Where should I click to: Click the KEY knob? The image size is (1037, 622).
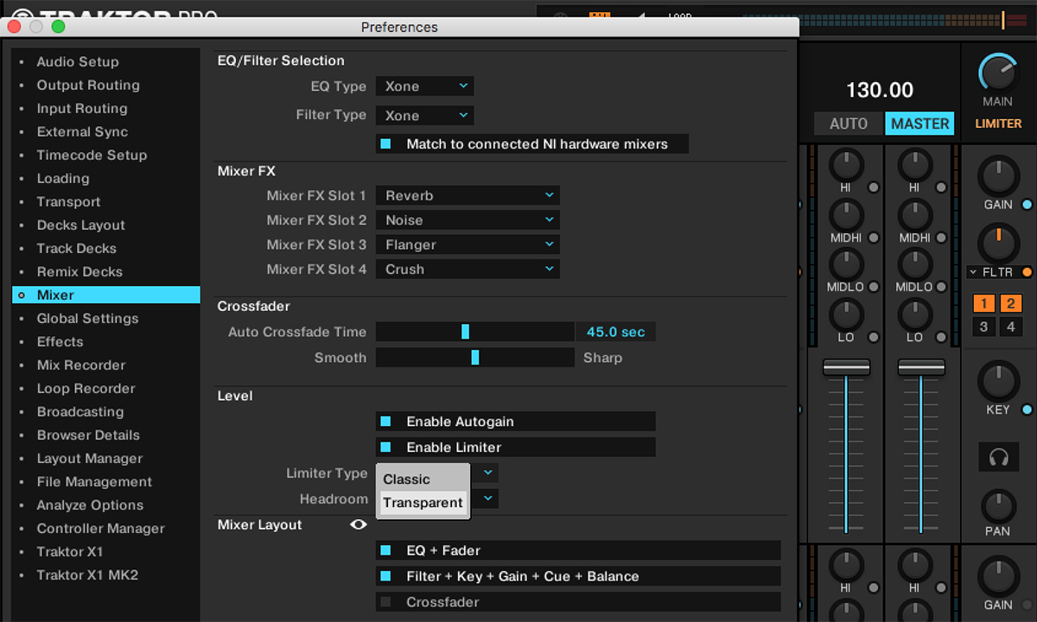coord(998,381)
